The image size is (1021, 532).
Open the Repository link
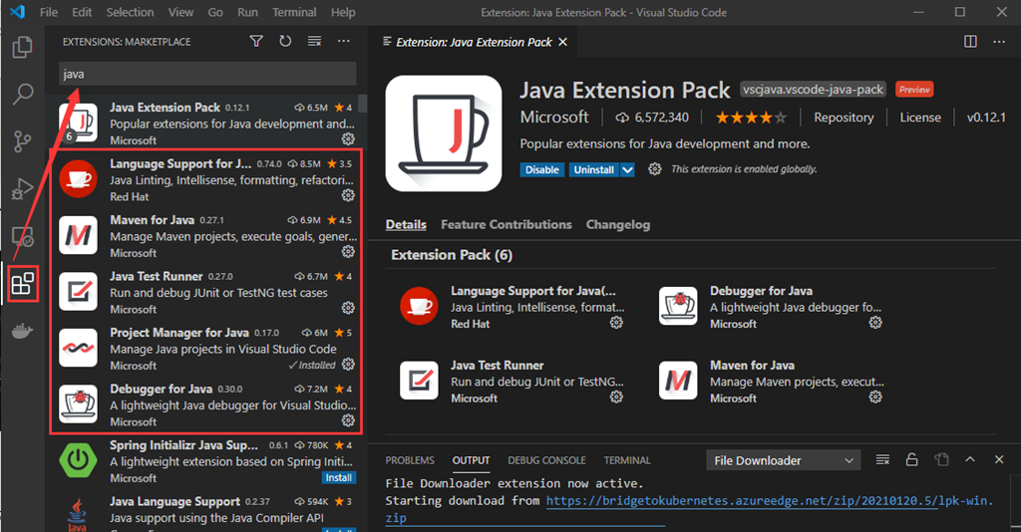pos(844,118)
